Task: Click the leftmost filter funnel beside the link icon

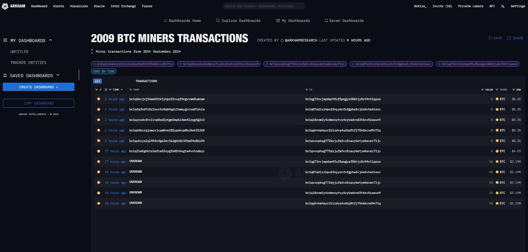Action: pyautogui.click(x=96, y=90)
